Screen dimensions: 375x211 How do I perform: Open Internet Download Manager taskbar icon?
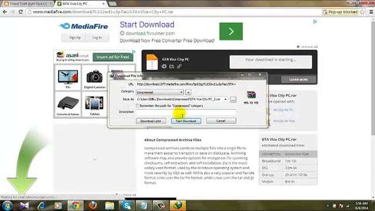click(178, 206)
